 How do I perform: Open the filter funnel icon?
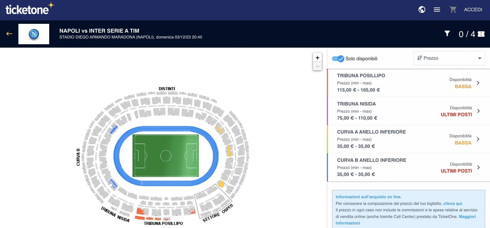click(447, 33)
